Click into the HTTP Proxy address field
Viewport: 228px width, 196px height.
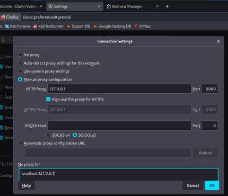coord(119,89)
